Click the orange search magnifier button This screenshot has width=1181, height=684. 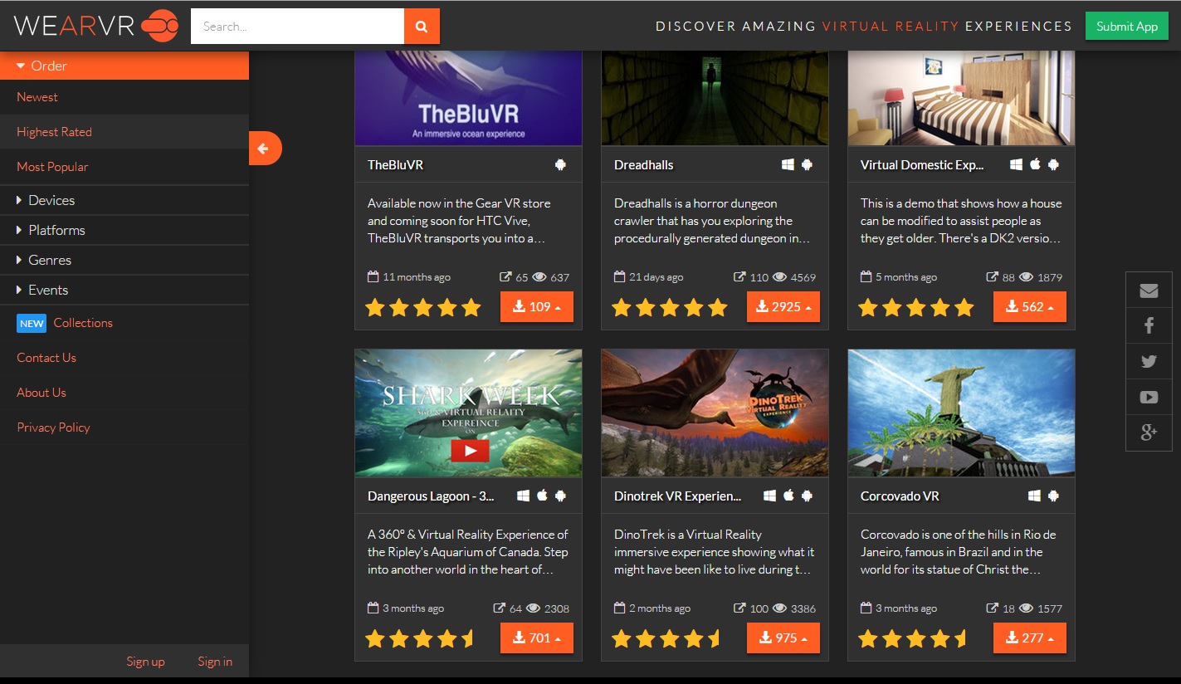pyautogui.click(x=422, y=27)
